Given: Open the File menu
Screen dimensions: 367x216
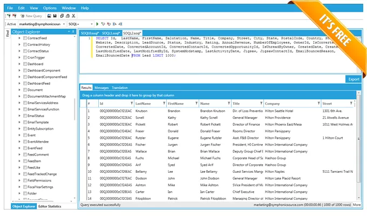Looking at the screenshot, I should pyautogui.click(x=10, y=8).
